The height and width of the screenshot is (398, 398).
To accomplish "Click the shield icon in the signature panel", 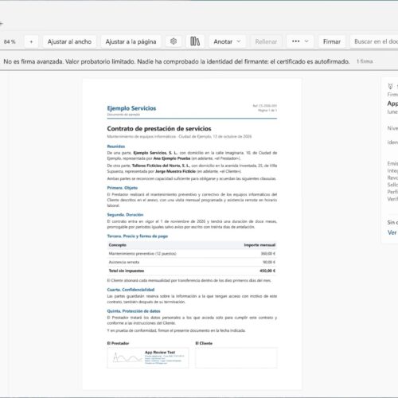I will 390,86.
